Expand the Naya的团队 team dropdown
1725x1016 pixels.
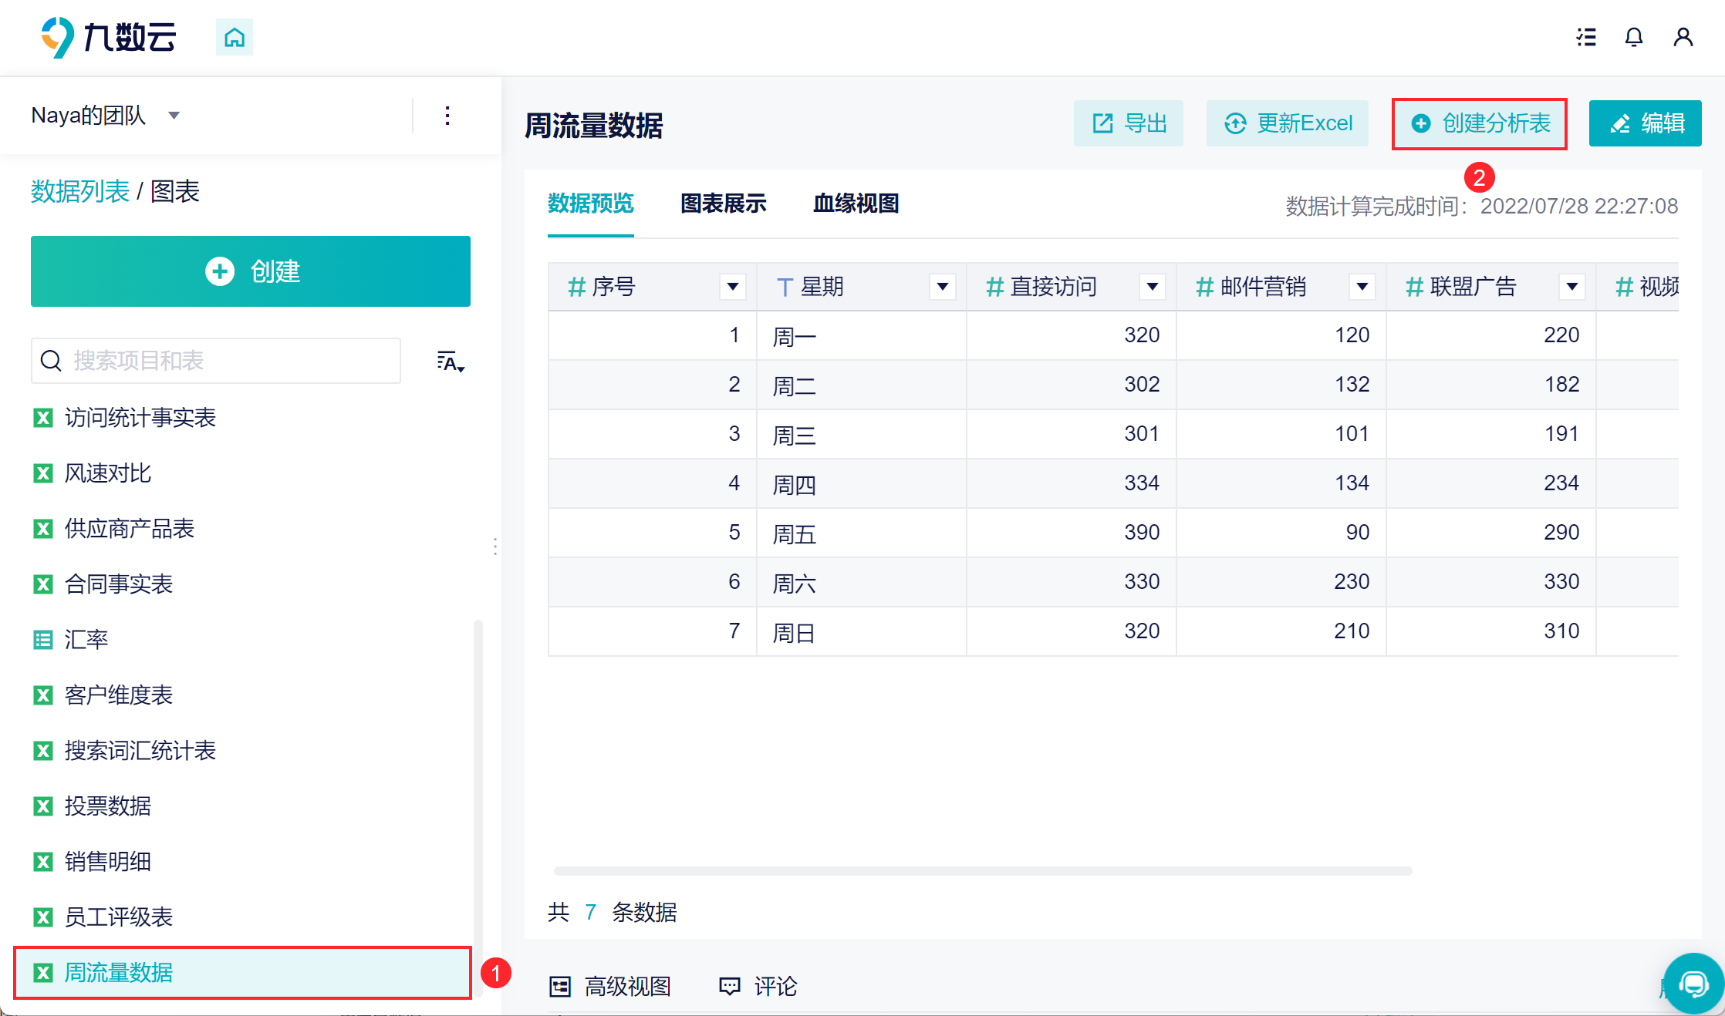pos(174,116)
